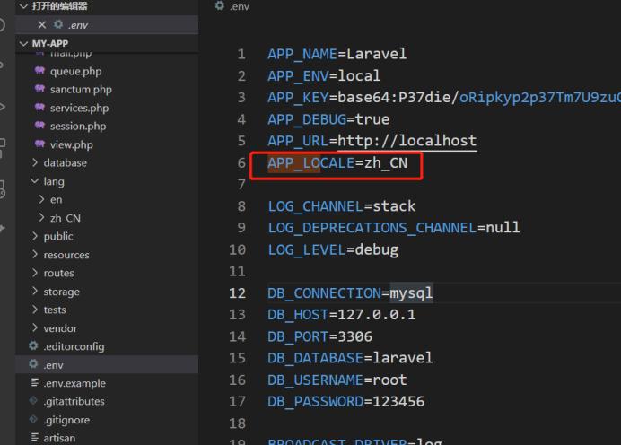
Task: Place cursor on APP_NAME=Laravel line
Action: 337,54
